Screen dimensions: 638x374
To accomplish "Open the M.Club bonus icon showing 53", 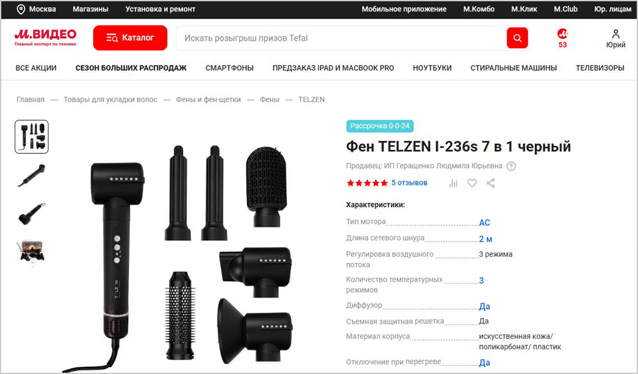I will pyautogui.click(x=562, y=38).
